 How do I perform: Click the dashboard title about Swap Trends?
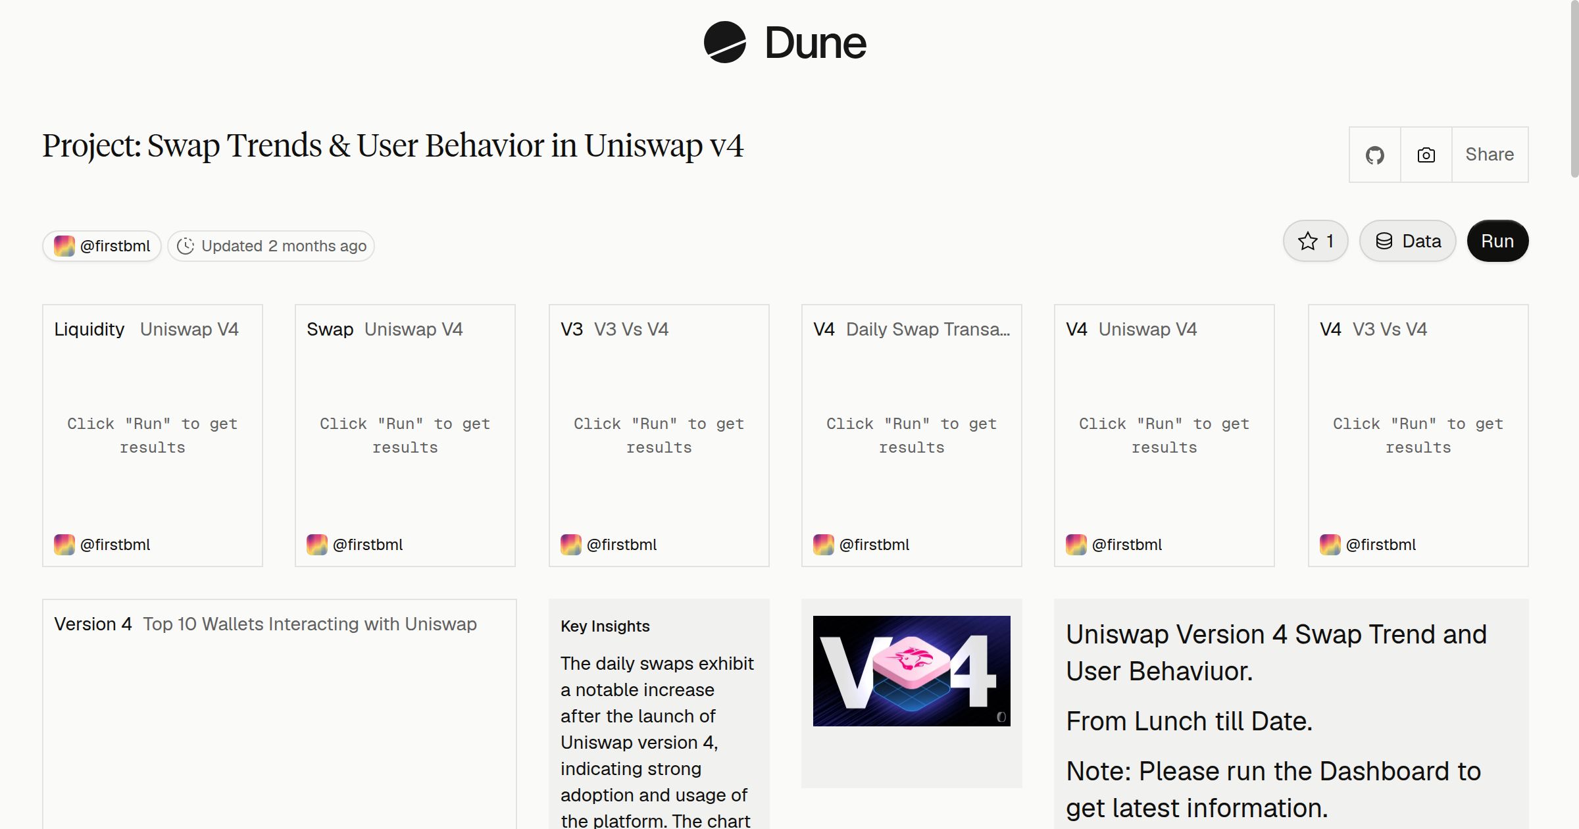click(393, 146)
